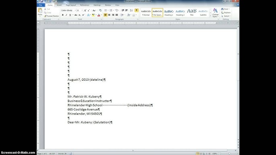Open the Bullets list dropdown

coord(108,10)
